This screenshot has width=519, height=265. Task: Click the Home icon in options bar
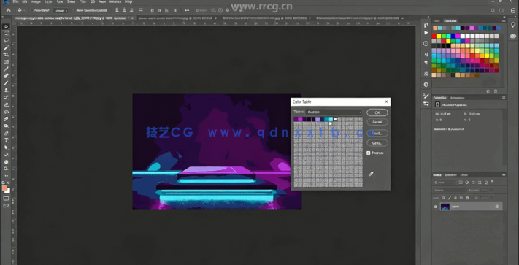tap(9, 10)
